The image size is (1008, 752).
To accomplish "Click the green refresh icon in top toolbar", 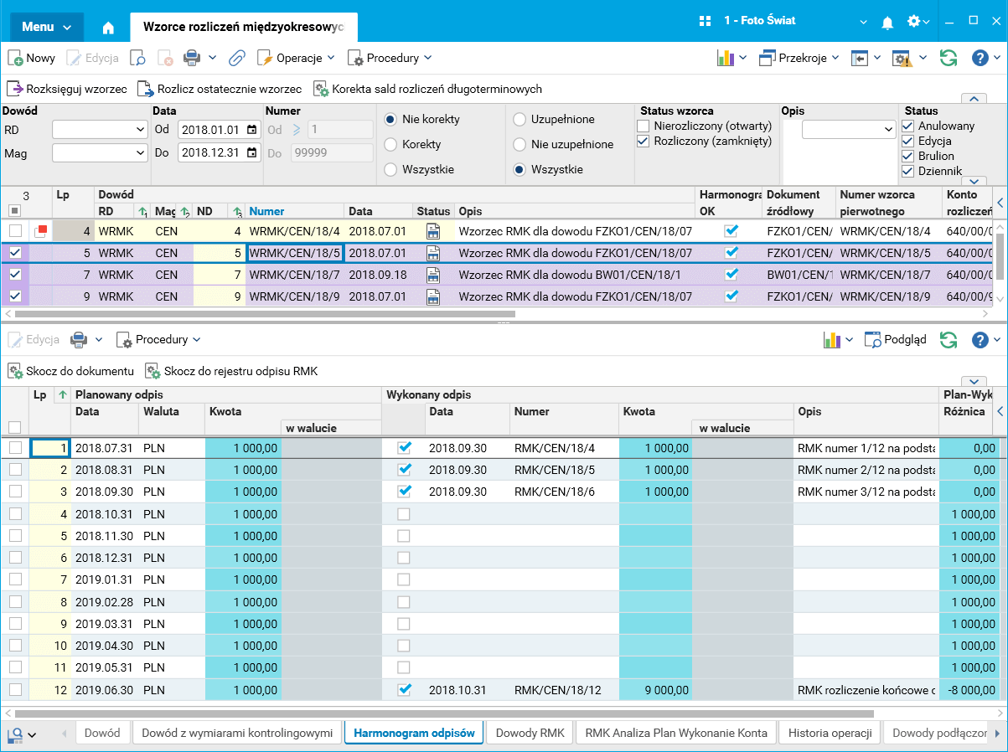I will click(948, 58).
